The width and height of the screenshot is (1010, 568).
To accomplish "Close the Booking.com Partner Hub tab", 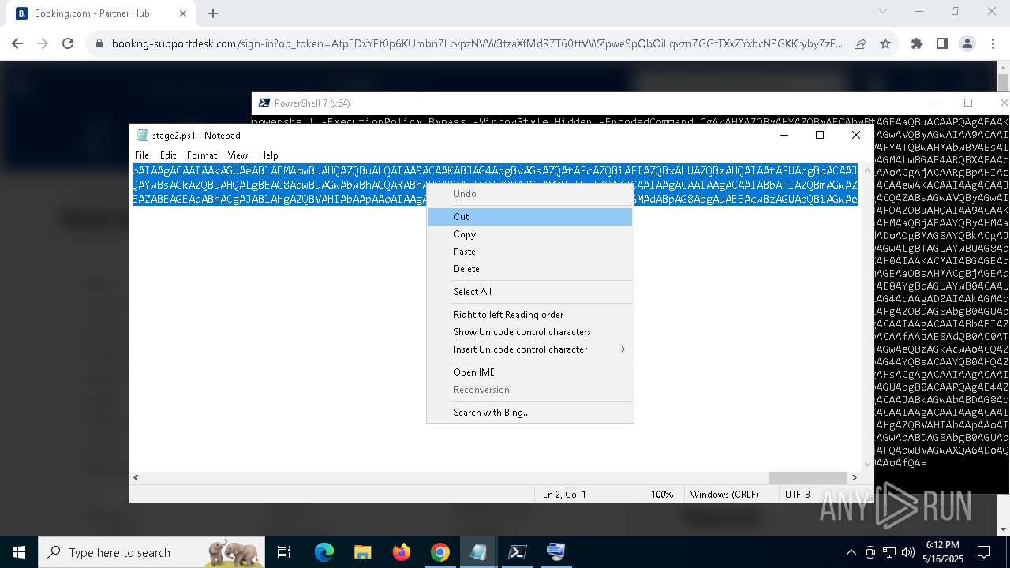I will tap(183, 13).
